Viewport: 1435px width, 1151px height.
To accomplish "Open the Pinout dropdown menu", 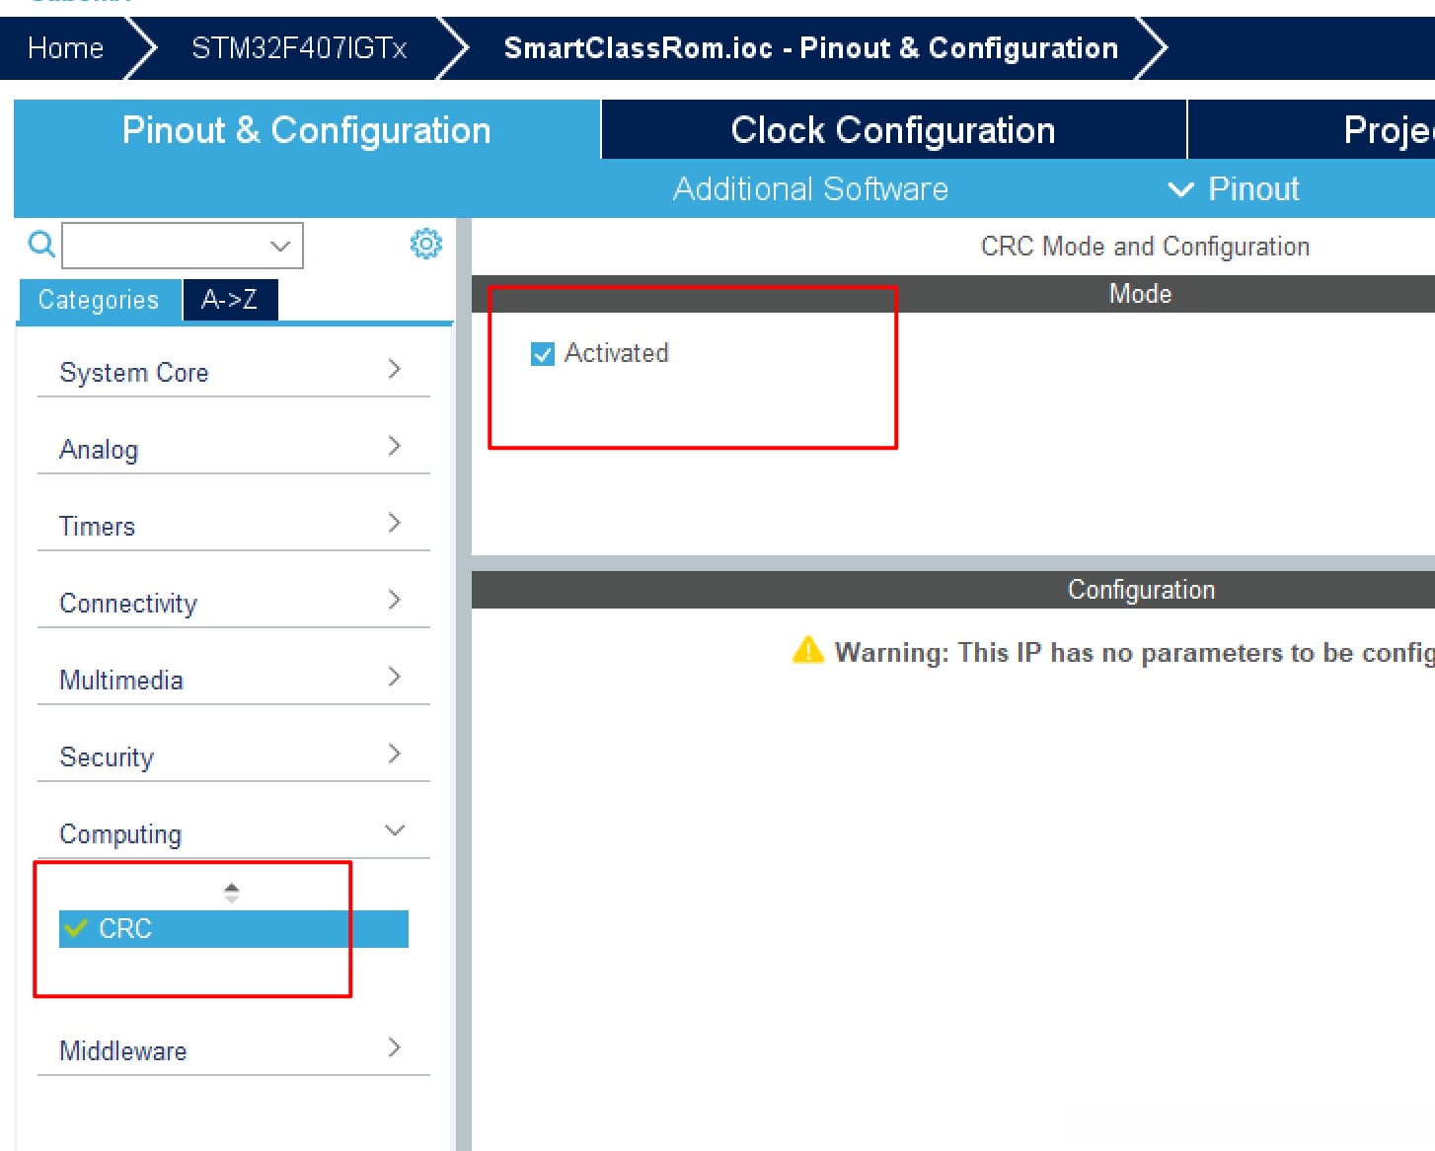I will coord(1234,188).
